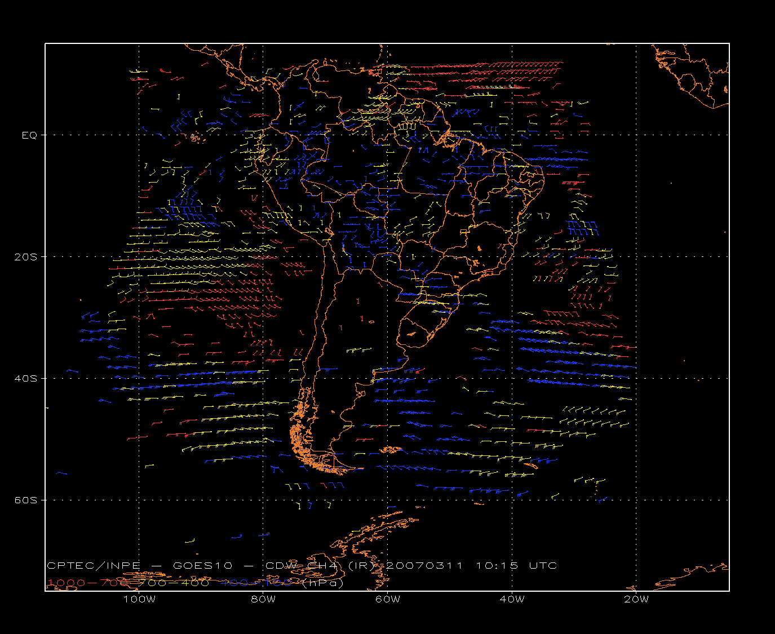
Task: Click the 60W longitude axis label
Action: point(388,599)
